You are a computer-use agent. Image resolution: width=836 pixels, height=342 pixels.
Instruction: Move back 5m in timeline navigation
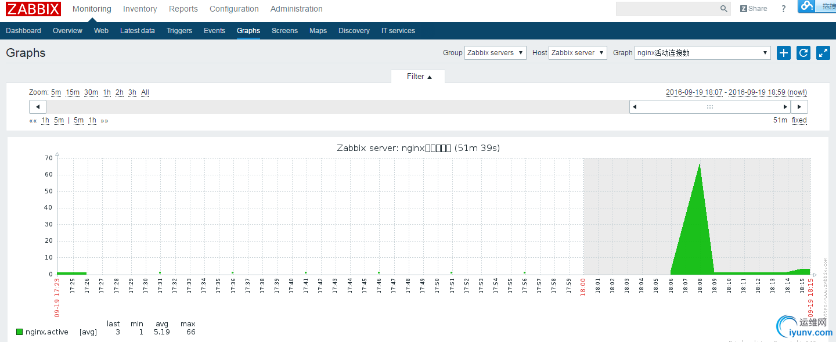click(59, 121)
